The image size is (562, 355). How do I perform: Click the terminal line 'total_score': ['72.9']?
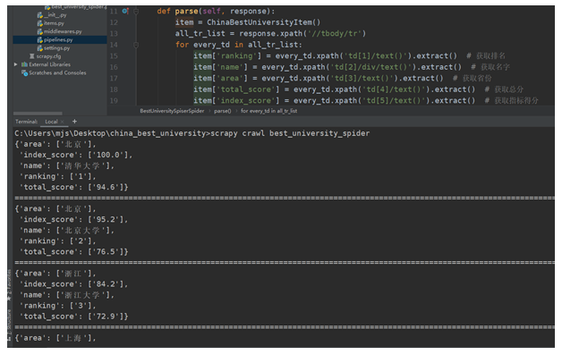click(74, 317)
